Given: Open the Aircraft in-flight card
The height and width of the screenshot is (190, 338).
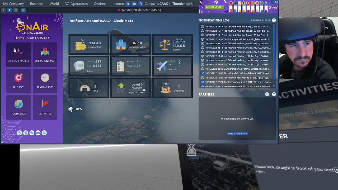Looking at the screenshot, I should coord(172,66).
